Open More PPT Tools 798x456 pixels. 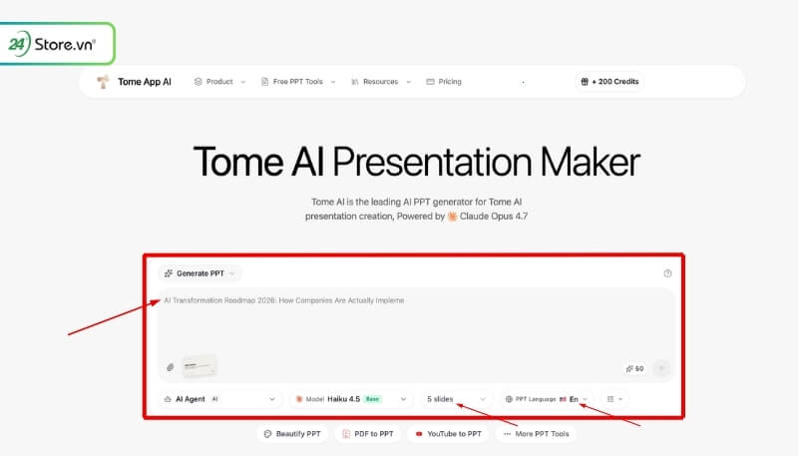coord(536,434)
